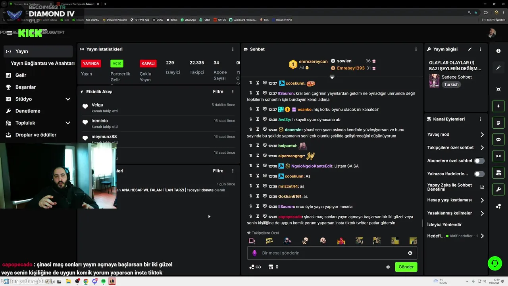This screenshot has width=508, height=286.
Task: Expand the Stüdyo sidebar section
Action: point(68,99)
